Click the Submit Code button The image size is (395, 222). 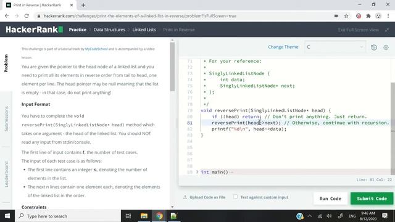click(372, 199)
